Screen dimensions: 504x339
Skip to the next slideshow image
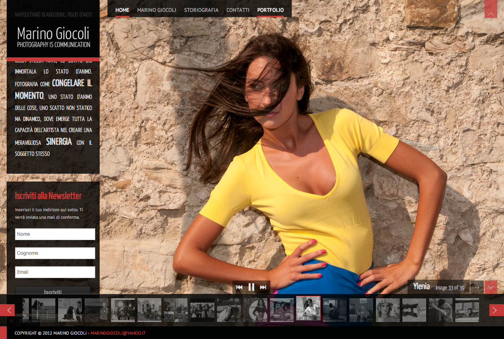263,287
